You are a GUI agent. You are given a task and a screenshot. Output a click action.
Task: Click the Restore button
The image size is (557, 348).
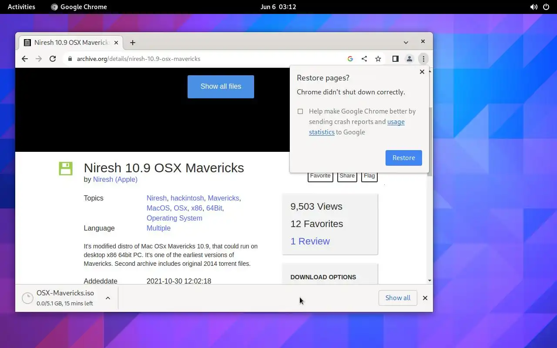(403, 158)
